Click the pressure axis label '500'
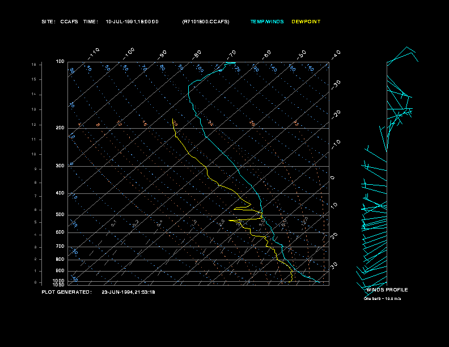This screenshot has width=449, height=347. 60,214
